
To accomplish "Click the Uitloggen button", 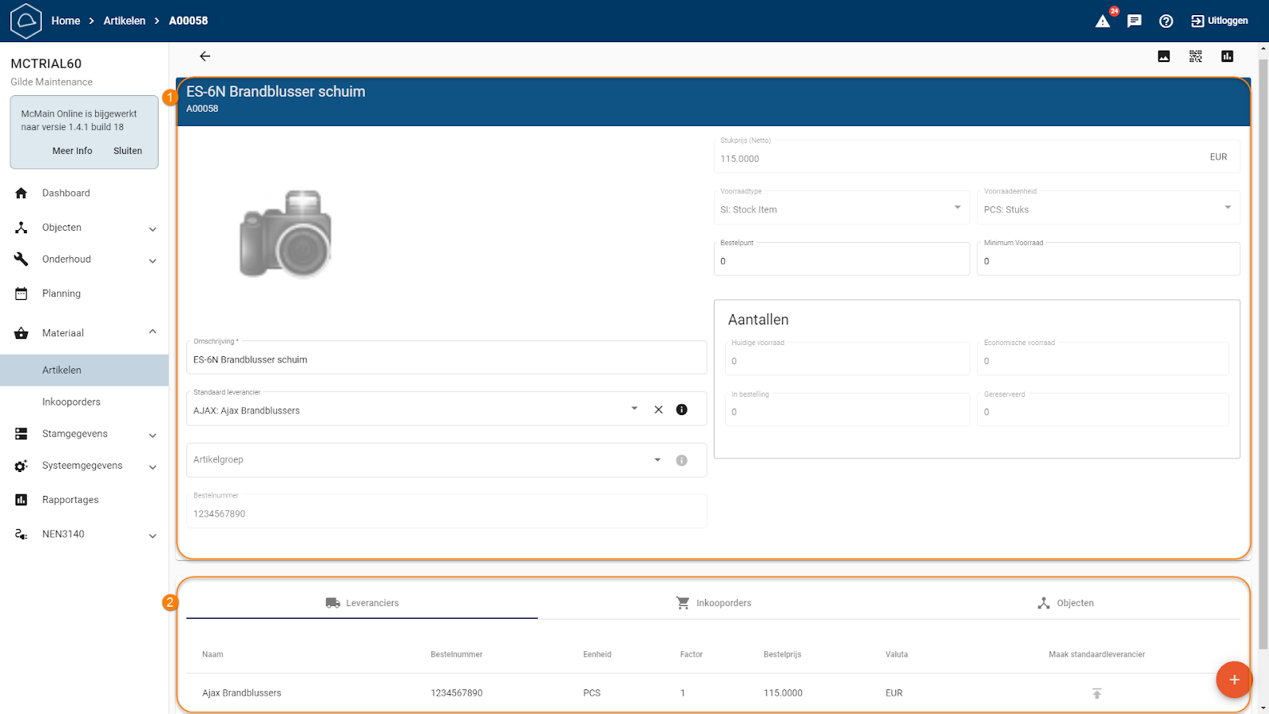I will 1219,21.
